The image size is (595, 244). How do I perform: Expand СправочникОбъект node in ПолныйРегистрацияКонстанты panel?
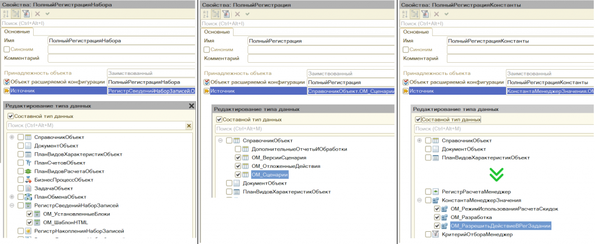pos(420,141)
